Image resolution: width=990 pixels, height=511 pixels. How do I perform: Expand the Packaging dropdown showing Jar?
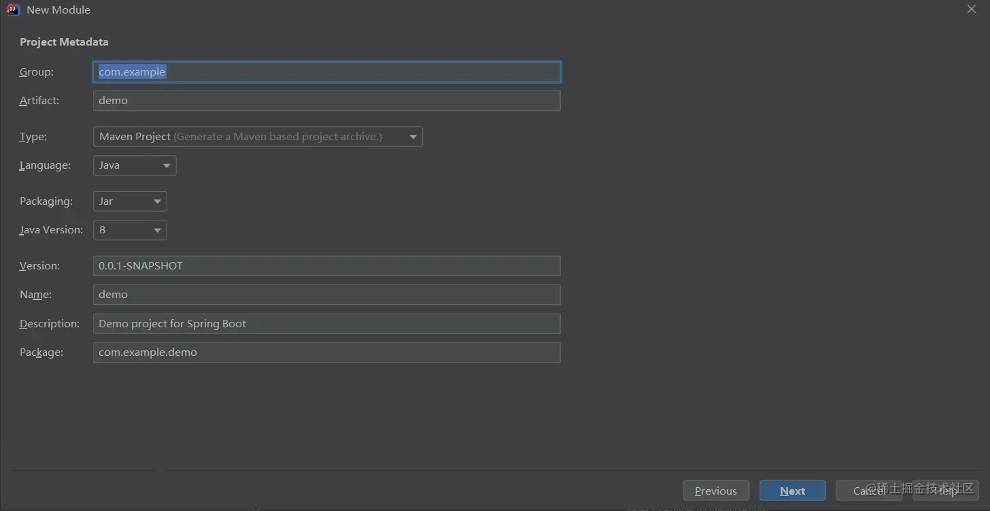point(130,201)
